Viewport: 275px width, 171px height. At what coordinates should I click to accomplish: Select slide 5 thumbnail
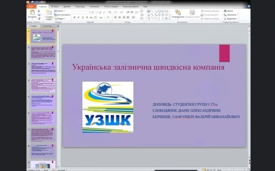tap(43, 102)
